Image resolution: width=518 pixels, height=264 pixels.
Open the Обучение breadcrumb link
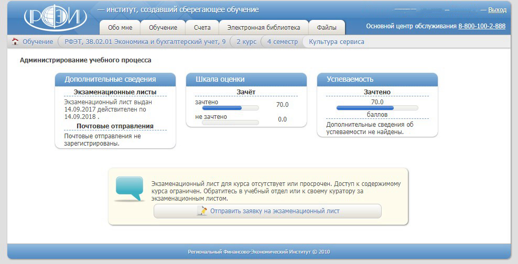[x=37, y=42]
